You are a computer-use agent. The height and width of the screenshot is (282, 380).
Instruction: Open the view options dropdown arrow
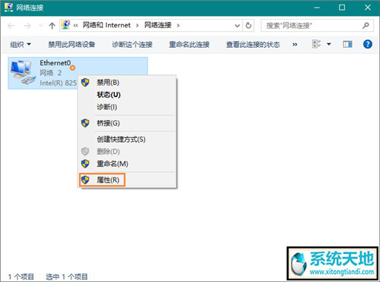329,44
